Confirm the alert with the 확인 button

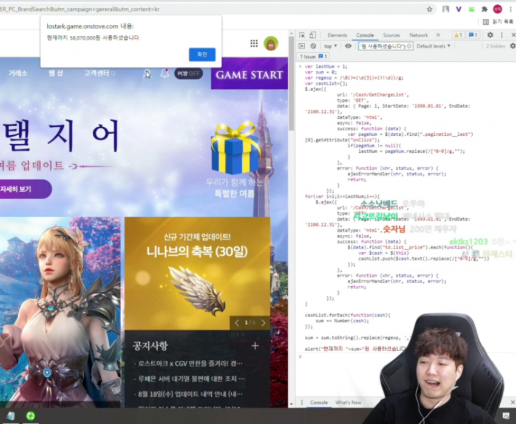click(x=202, y=54)
